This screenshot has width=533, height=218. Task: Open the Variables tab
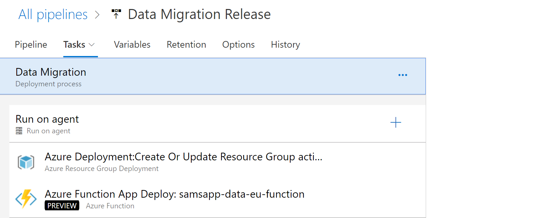[132, 45]
